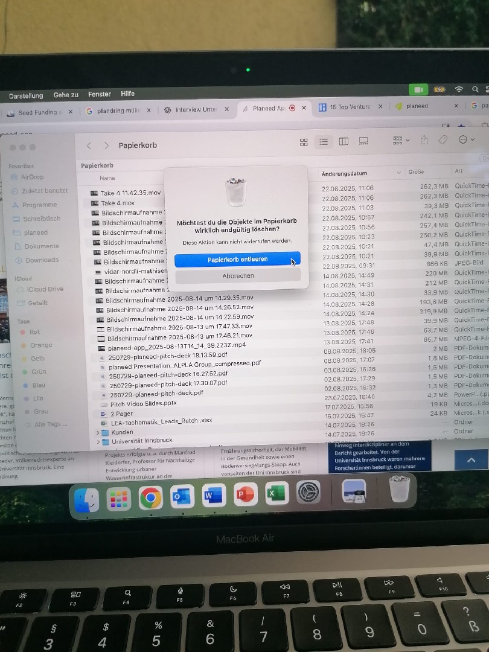Open AirDrop in the Finder sidebar
The width and height of the screenshot is (489, 652).
click(x=28, y=177)
